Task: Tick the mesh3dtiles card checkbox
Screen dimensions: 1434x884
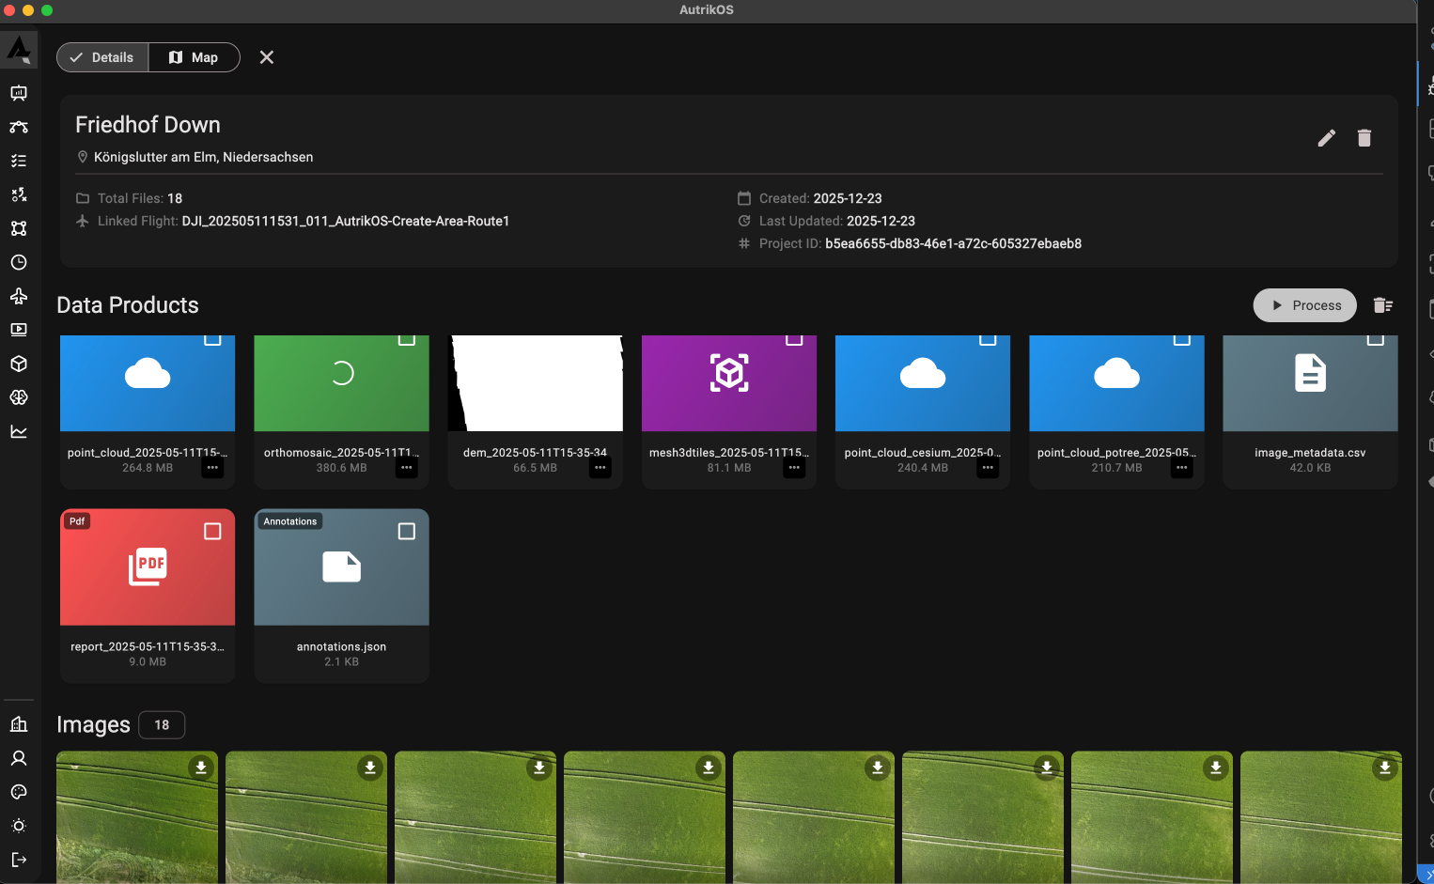Action: point(794,339)
